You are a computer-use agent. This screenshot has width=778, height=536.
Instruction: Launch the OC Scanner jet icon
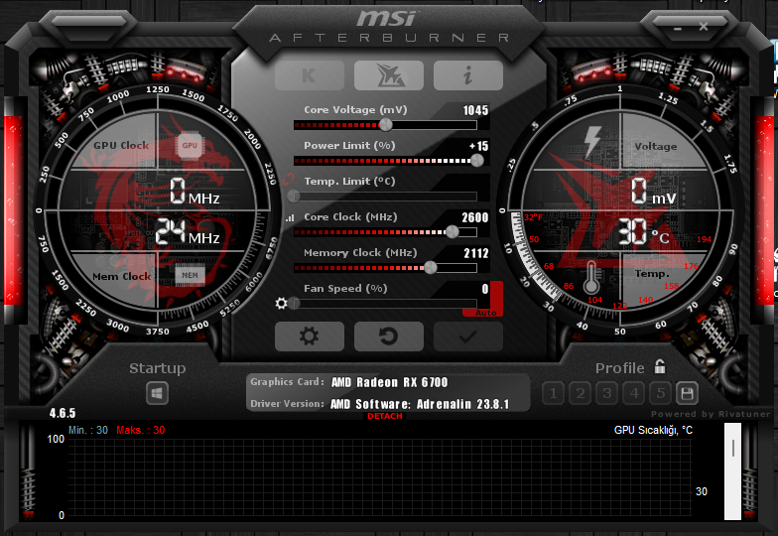(x=389, y=75)
